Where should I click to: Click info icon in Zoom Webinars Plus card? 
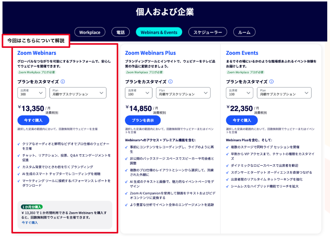click(x=170, y=82)
